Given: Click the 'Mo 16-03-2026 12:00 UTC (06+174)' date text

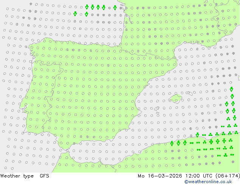Looking at the screenshot, I should point(189,176).
